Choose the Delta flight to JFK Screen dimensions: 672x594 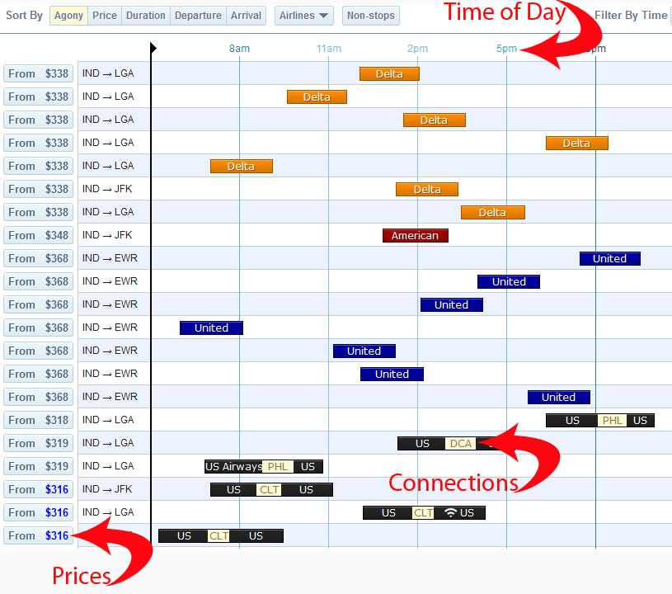click(x=426, y=190)
